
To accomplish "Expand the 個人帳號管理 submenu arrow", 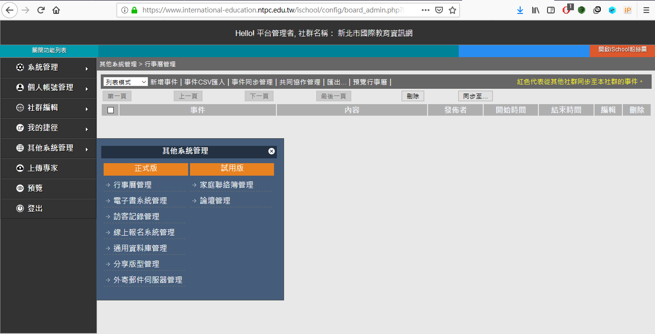I will coord(87,89).
